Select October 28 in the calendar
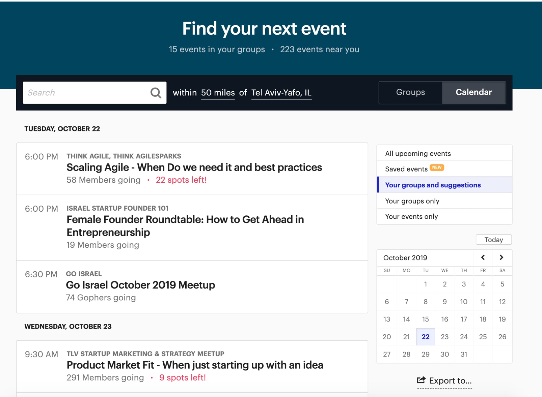The height and width of the screenshot is (397, 542). [406, 354]
